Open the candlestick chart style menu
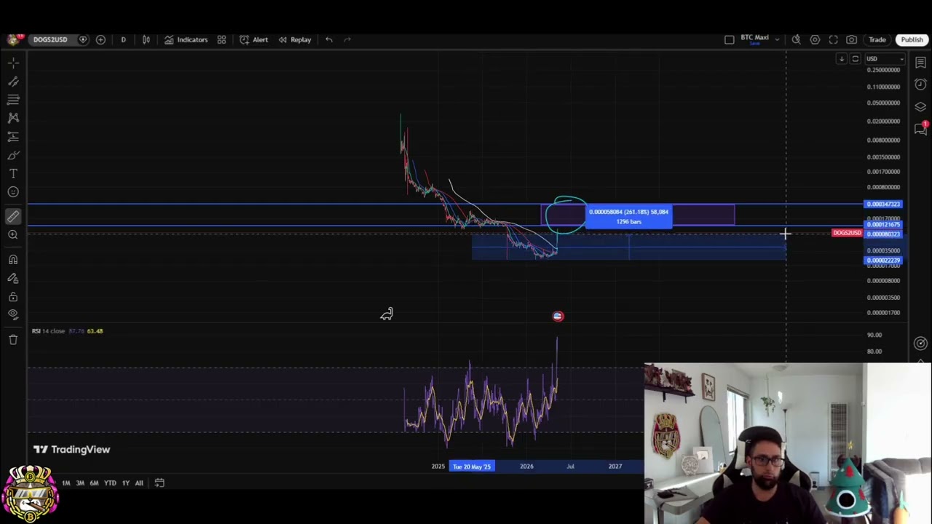Screen dimensions: 932x524 coord(146,39)
